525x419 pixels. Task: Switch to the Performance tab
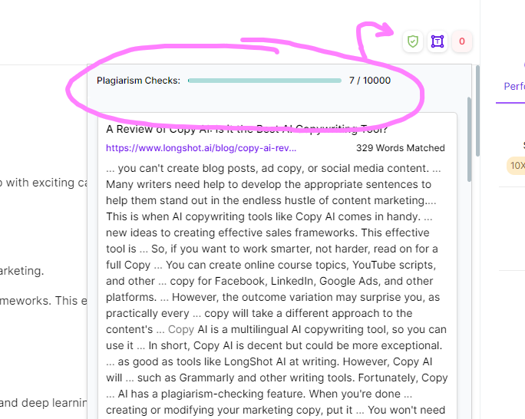[514, 87]
